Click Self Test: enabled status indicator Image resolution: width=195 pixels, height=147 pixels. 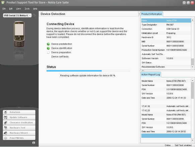coord(183,145)
